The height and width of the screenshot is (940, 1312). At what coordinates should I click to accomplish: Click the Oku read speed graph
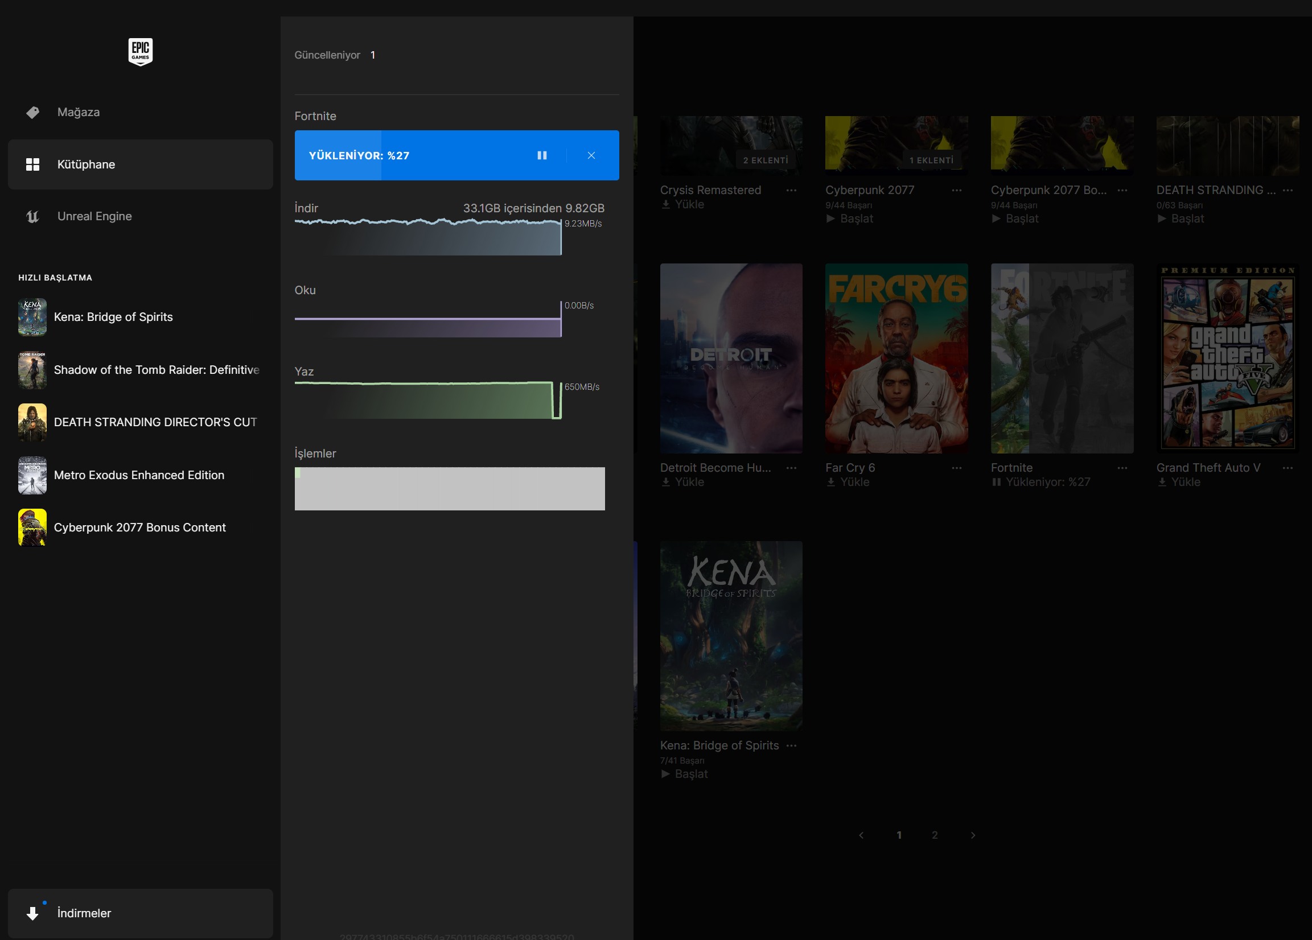pyautogui.click(x=427, y=319)
